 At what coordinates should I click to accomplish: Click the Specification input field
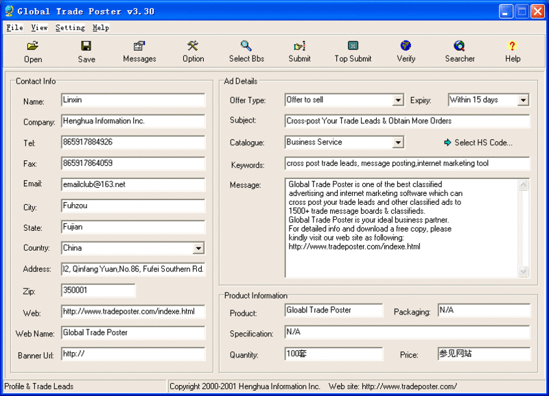(x=407, y=332)
